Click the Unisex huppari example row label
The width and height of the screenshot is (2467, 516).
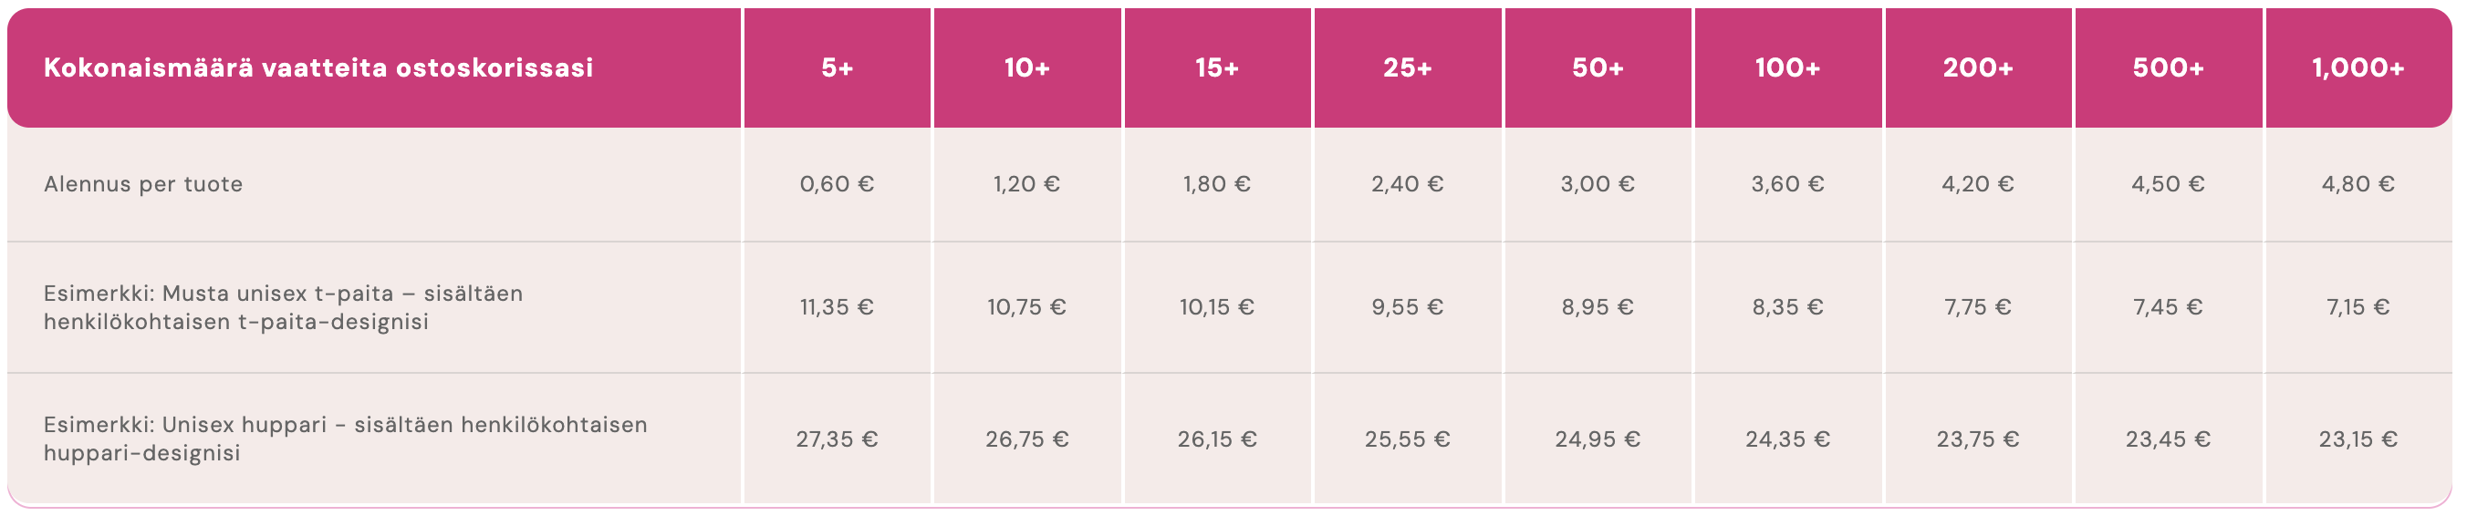345,439
